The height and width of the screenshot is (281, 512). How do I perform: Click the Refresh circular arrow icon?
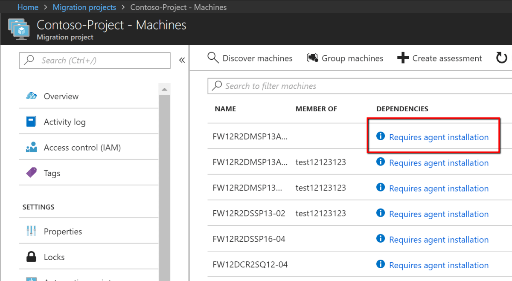click(x=501, y=58)
